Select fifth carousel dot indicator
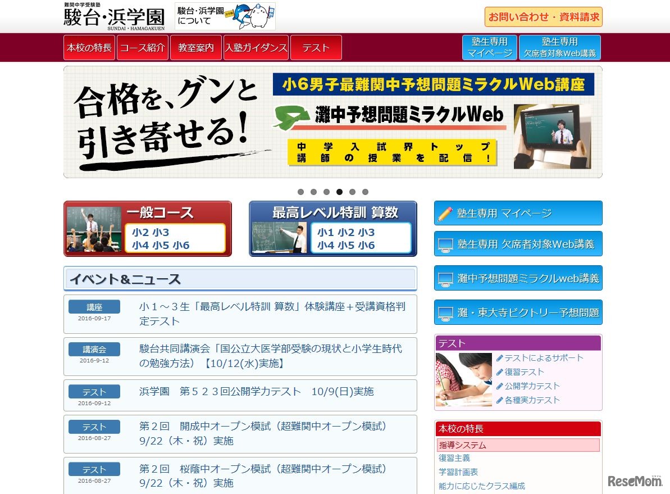Image resolution: width=670 pixels, height=494 pixels. tap(352, 192)
